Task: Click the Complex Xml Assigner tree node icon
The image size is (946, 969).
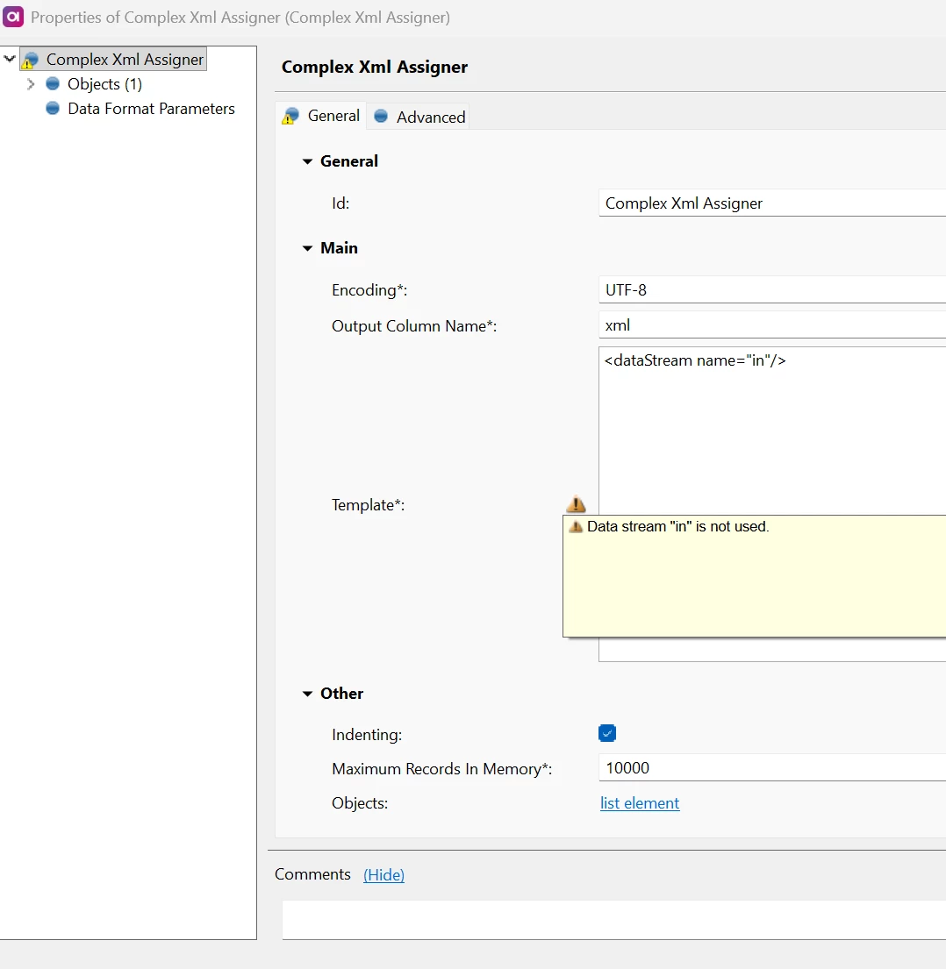Action: click(31, 60)
